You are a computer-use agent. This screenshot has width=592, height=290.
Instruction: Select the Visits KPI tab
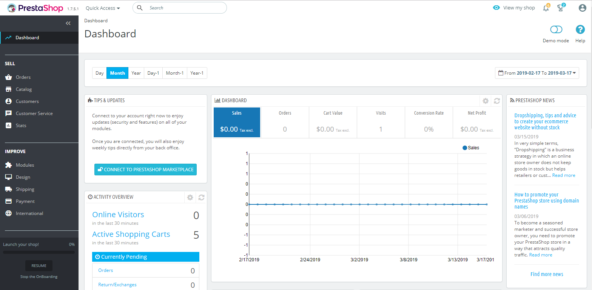click(x=381, y=123)
